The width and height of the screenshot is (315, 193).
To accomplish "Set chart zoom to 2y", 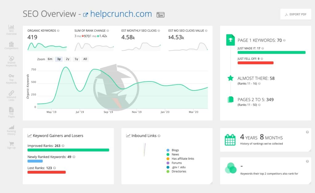I will point(67,59).
